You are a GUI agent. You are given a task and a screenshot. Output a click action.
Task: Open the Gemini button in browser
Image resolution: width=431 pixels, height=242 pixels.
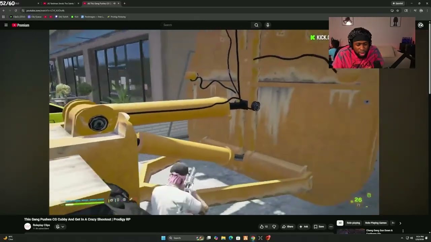point(398,3)
